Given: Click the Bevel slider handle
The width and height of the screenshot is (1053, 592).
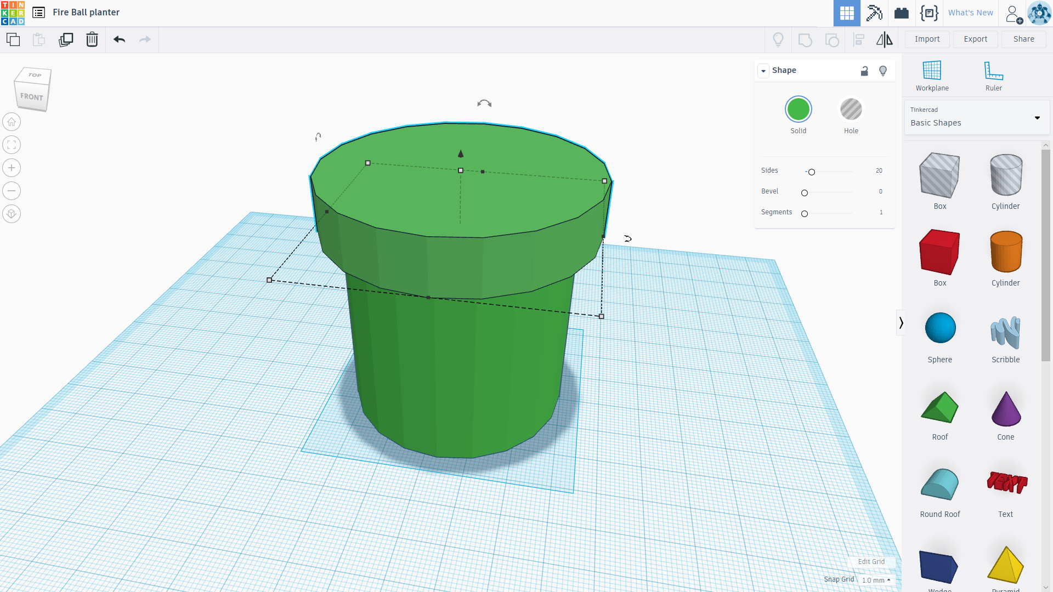Looking at the screenshot, I should [805, 193].
